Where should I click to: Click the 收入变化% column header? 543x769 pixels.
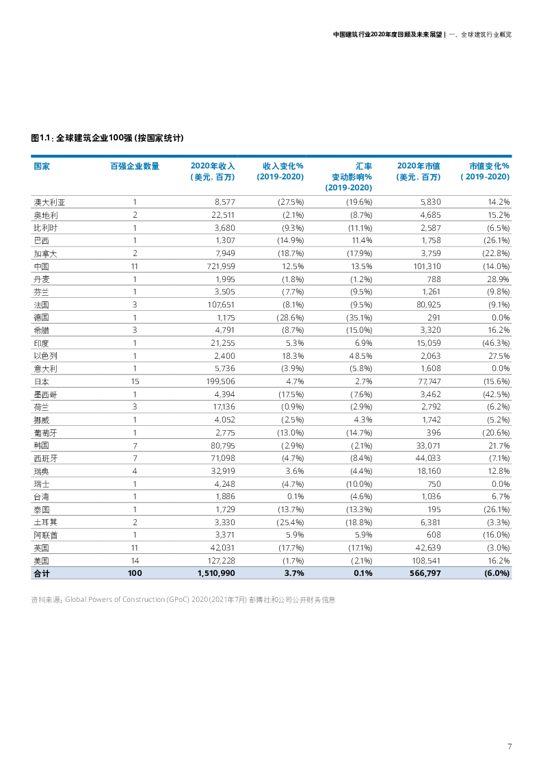pyautogui.click(x=280, y=171)
